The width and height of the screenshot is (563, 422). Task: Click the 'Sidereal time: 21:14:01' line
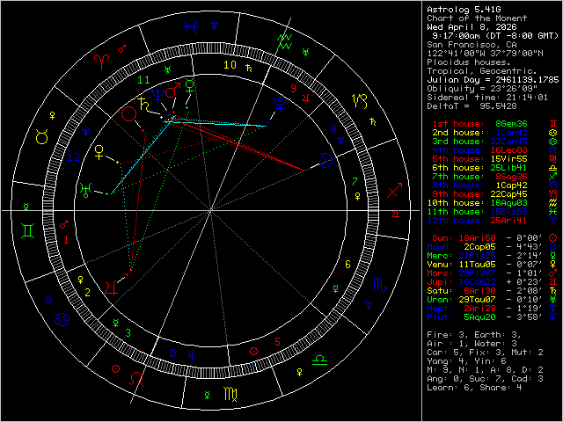point(487,98)
